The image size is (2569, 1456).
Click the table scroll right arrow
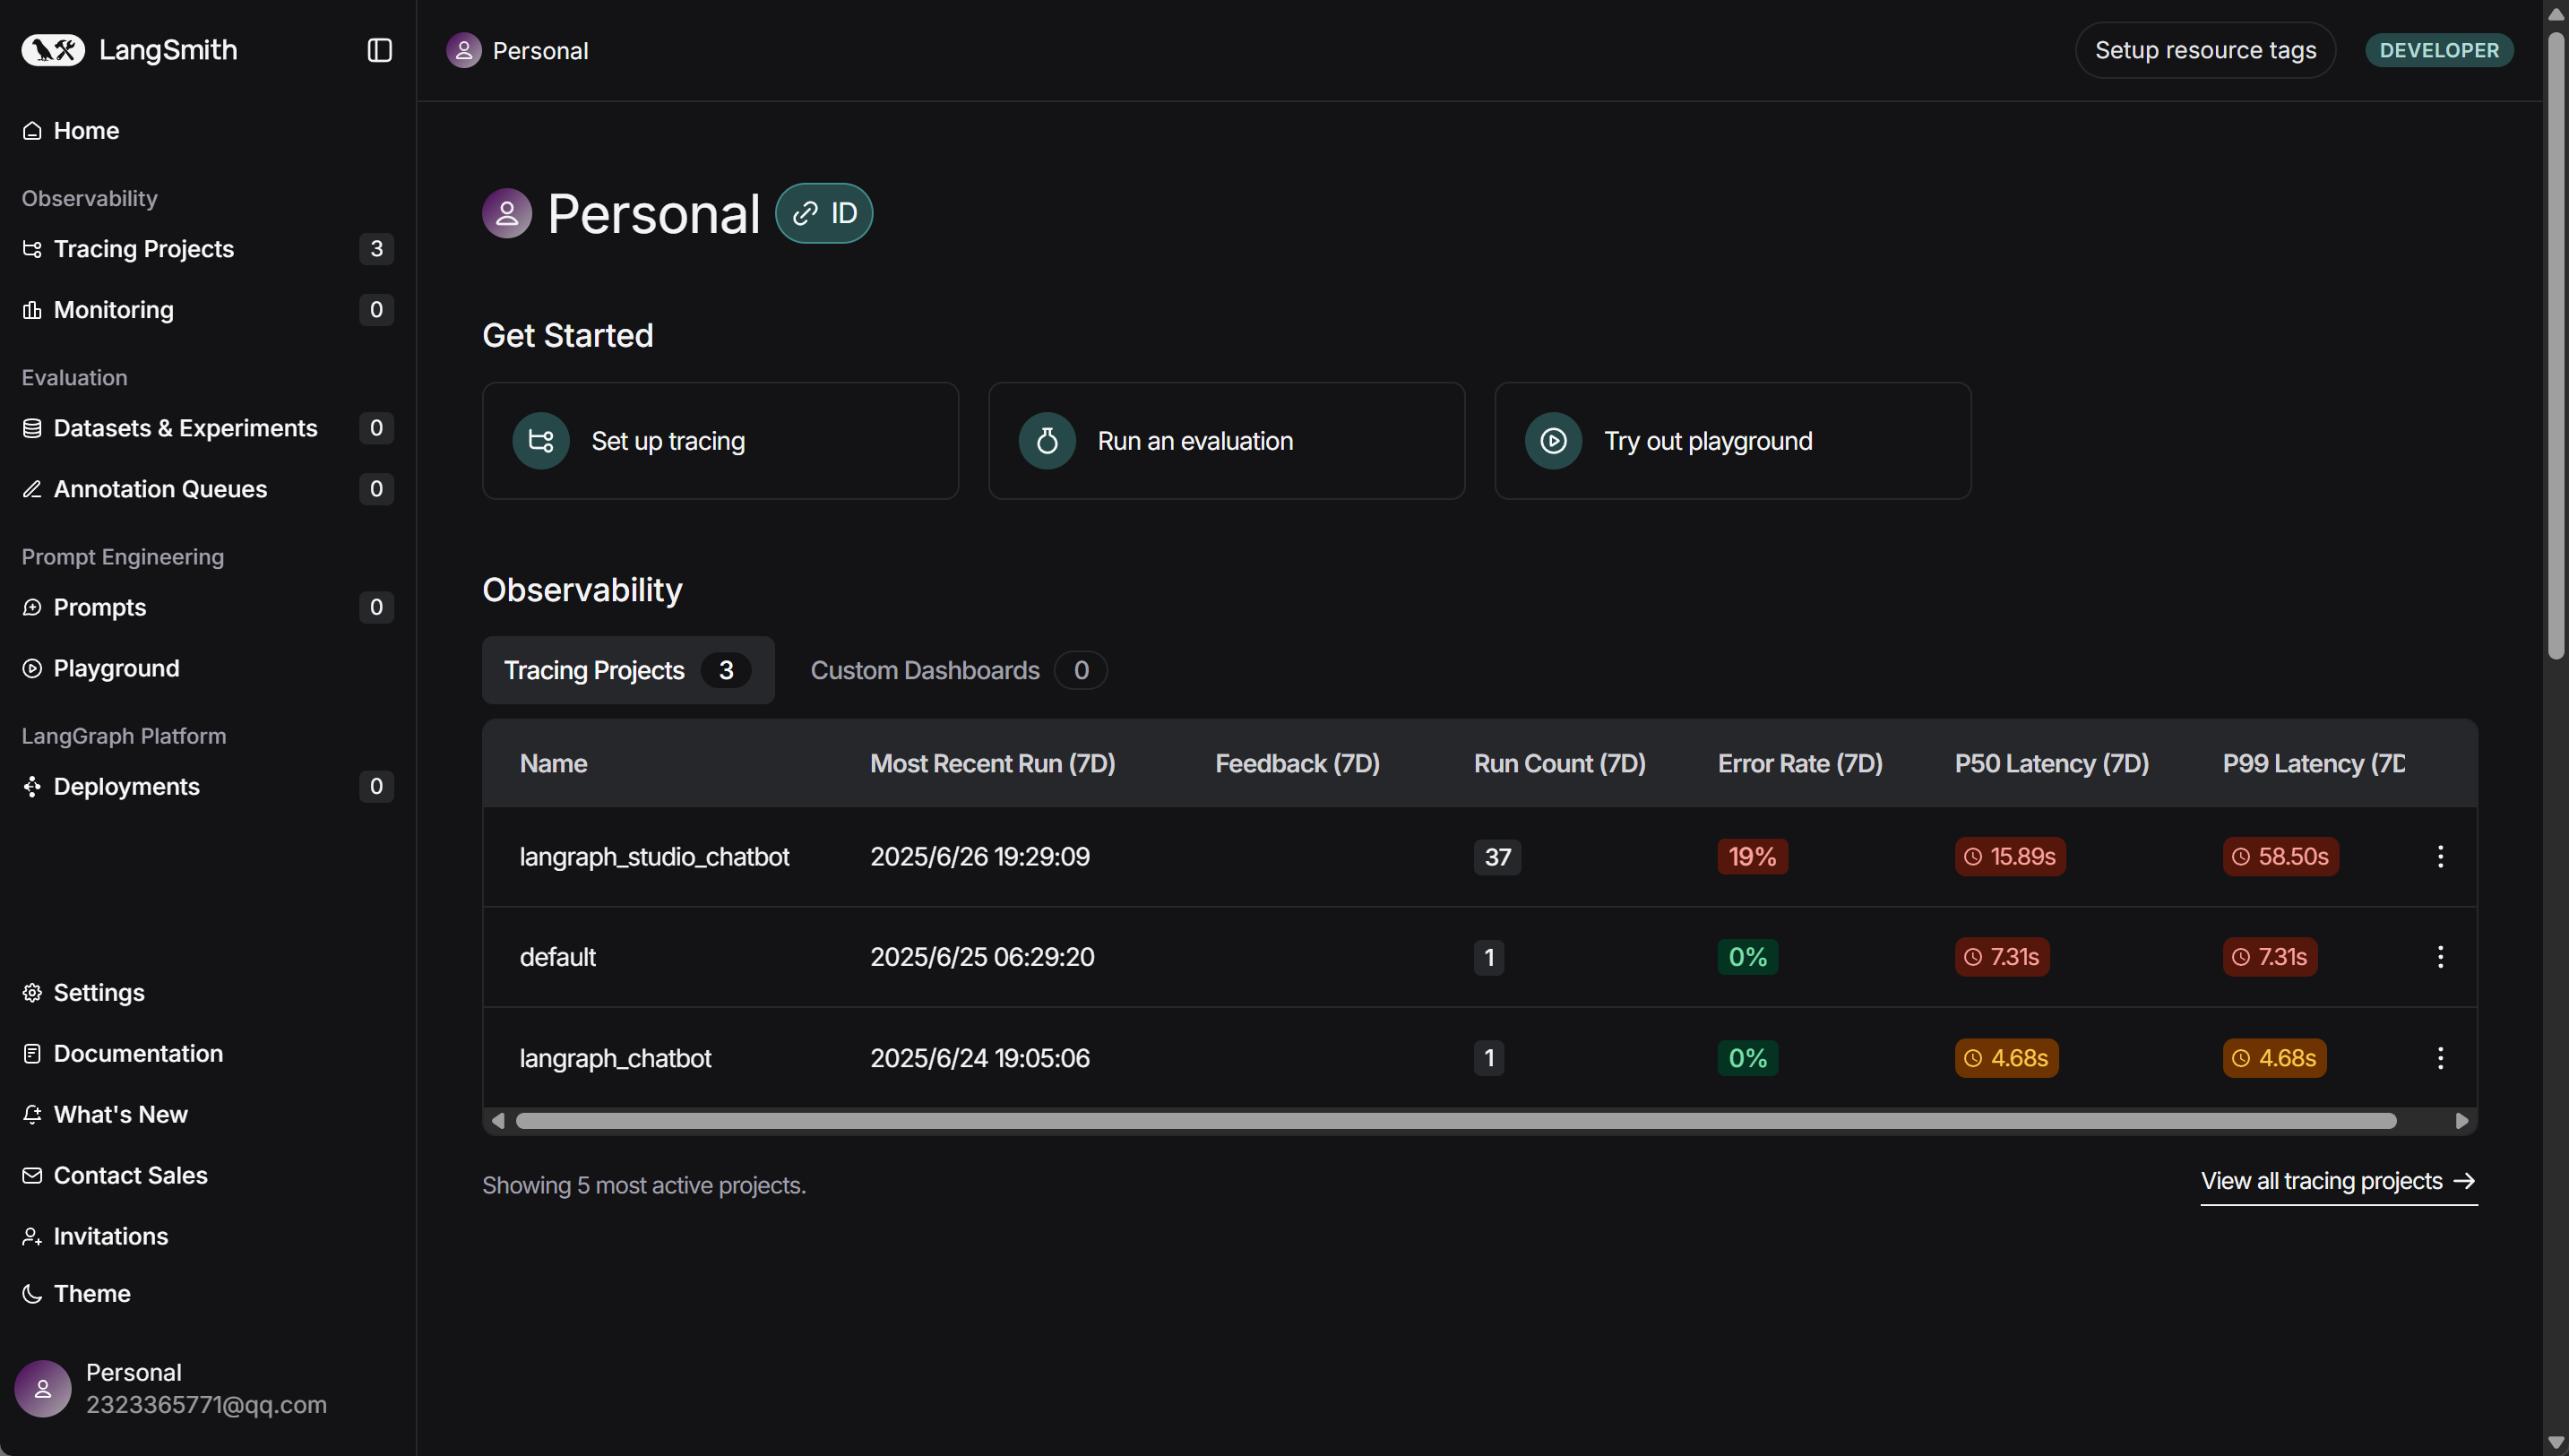tap(2461, 1121)
